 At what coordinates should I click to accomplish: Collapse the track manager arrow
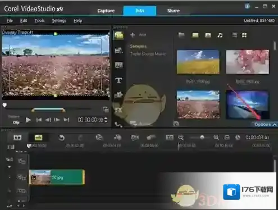click(x=9, y=167)
